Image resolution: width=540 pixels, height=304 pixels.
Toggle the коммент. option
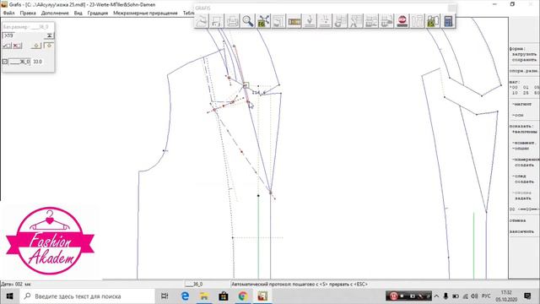click(523, 143)
